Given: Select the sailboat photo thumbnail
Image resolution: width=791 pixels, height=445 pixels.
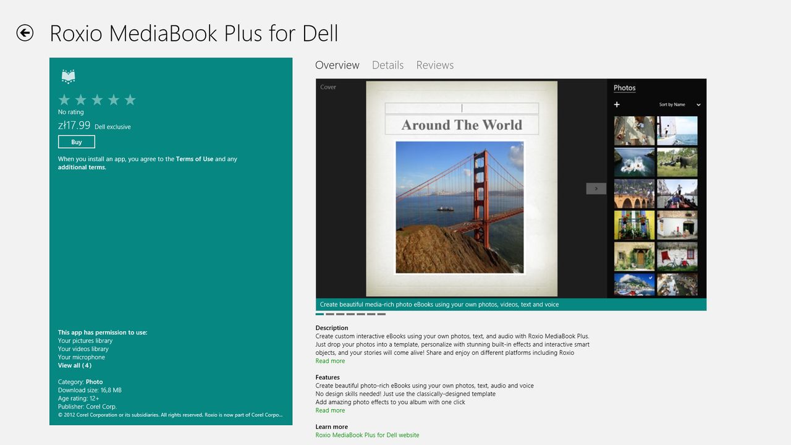Looking at the screenshot, I should 677,131.
